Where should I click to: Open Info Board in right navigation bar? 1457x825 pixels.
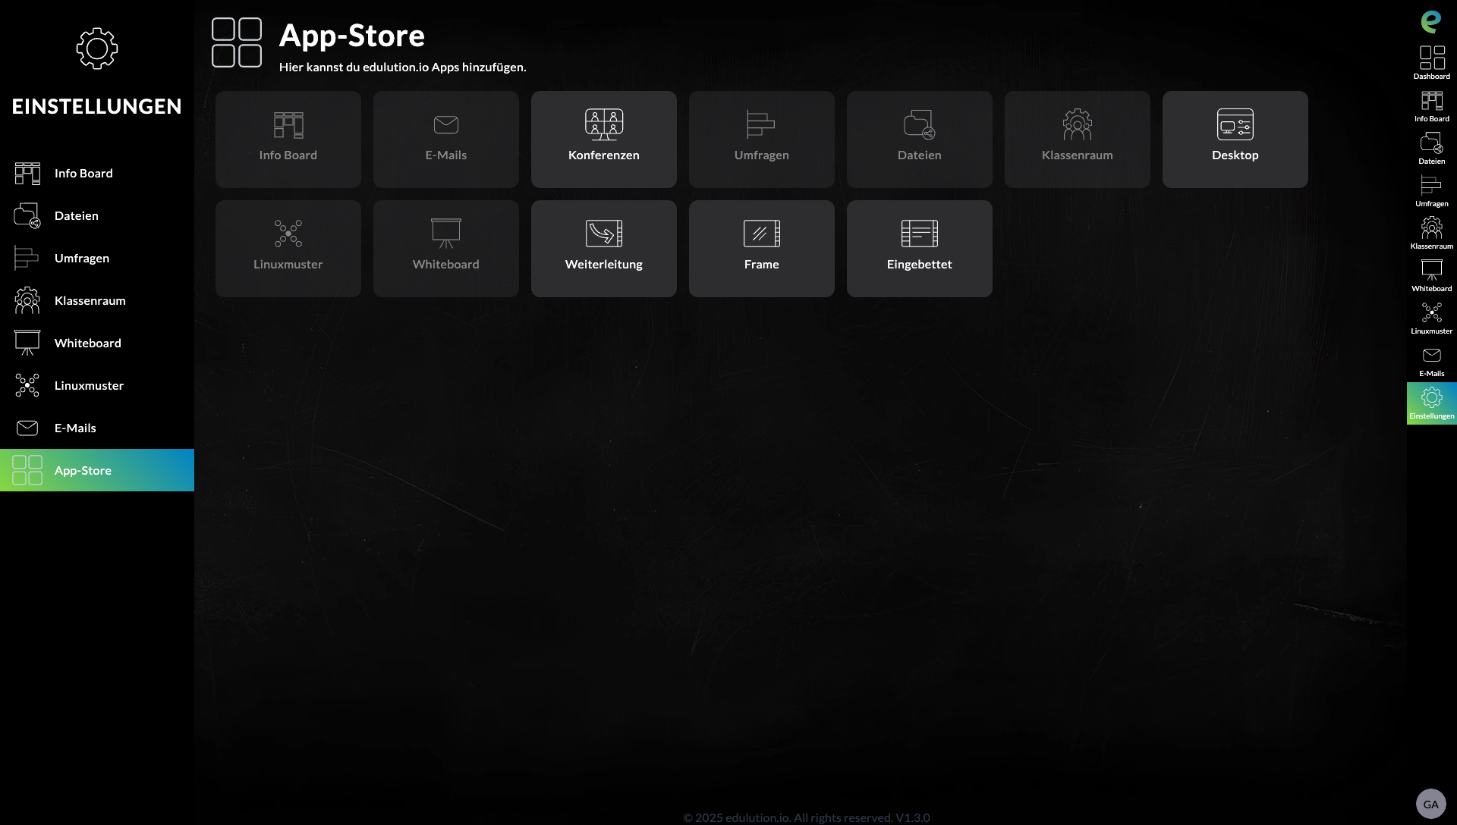pos(1432,106)
